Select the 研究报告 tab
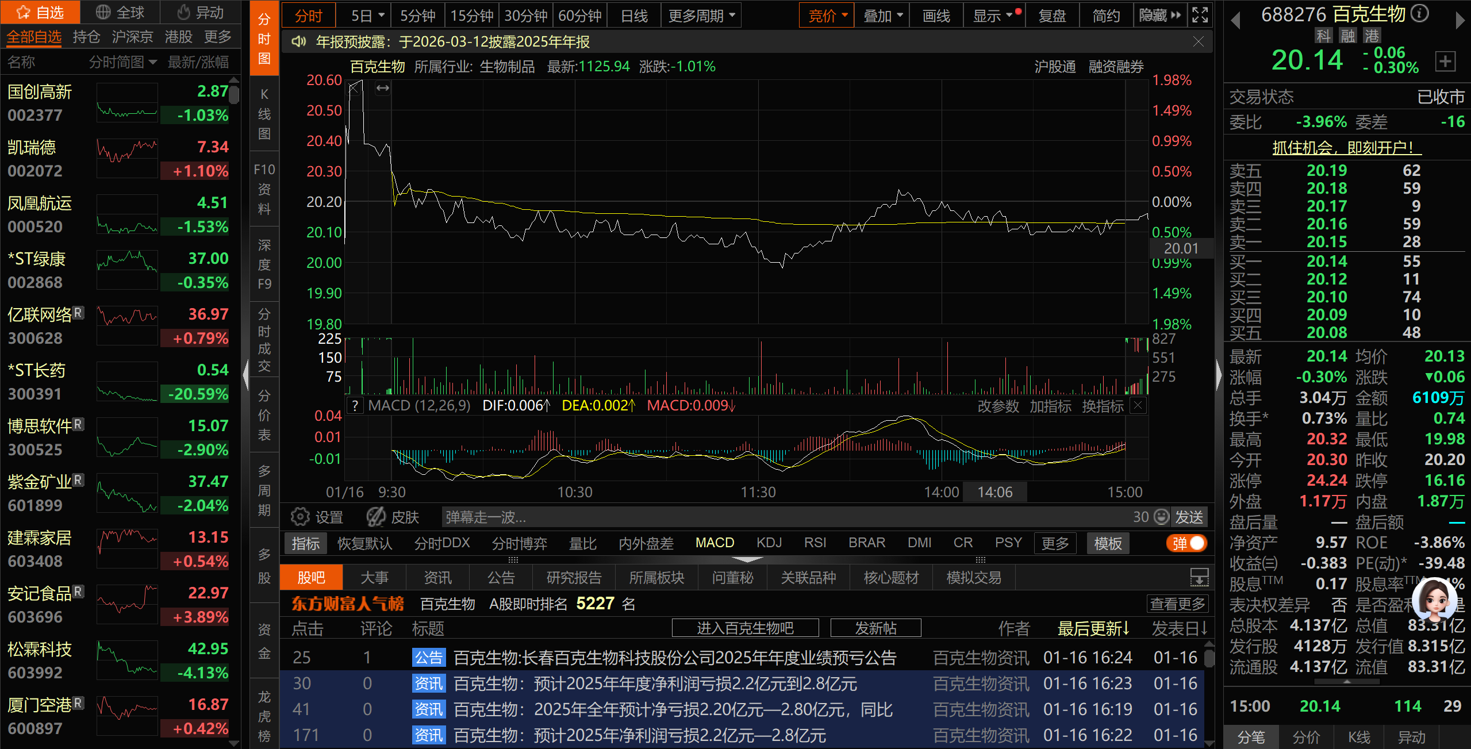1471x749 pixels. [574, 578]
